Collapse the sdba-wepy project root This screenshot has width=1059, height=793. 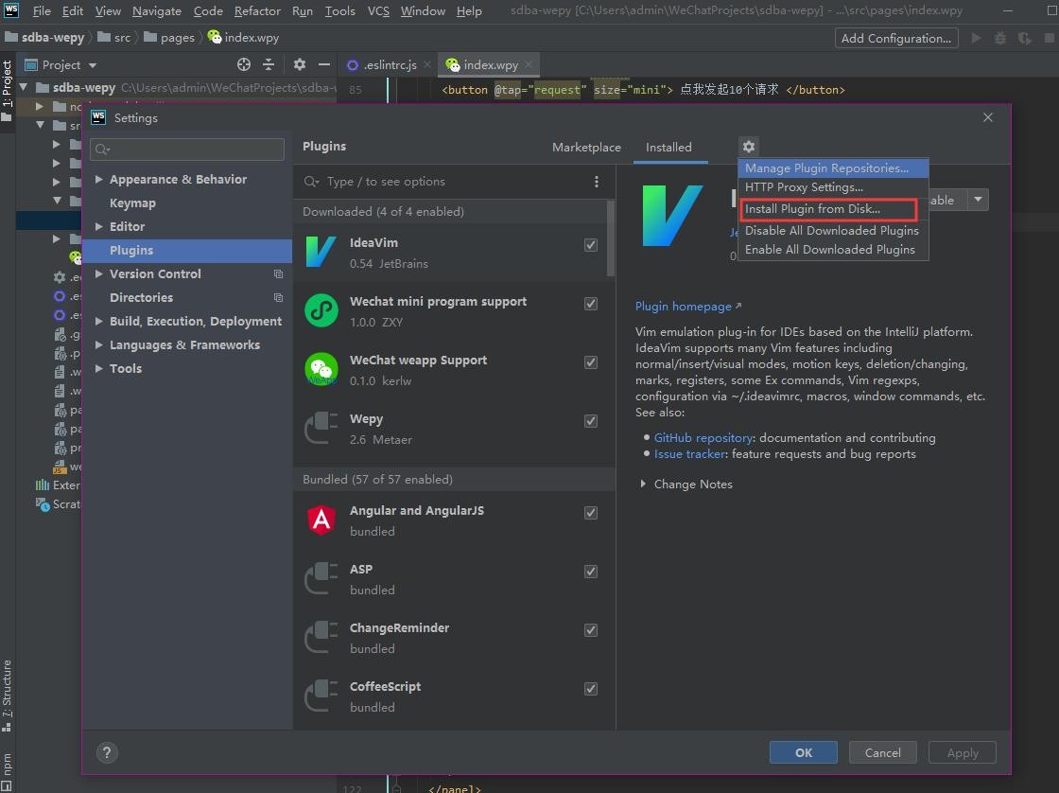[x=24, y=87]
